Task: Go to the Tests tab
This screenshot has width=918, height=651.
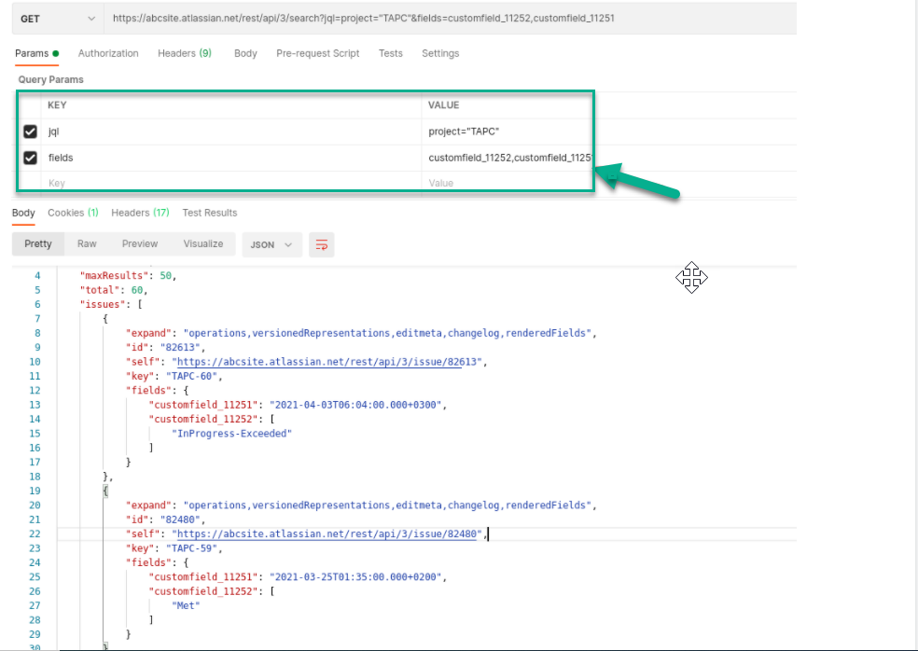Action: pos(390,53)
